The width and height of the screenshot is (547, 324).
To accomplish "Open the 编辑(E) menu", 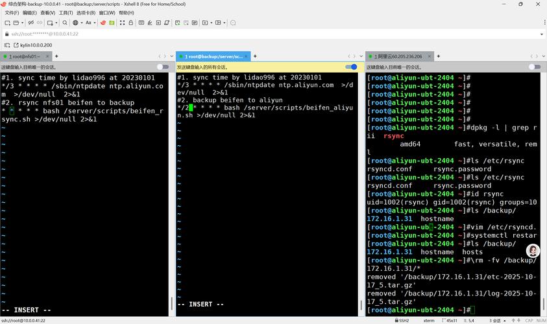I will click(30, 13).
